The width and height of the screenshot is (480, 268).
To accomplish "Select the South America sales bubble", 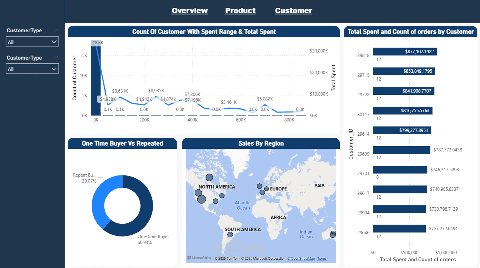I will 230,235.
